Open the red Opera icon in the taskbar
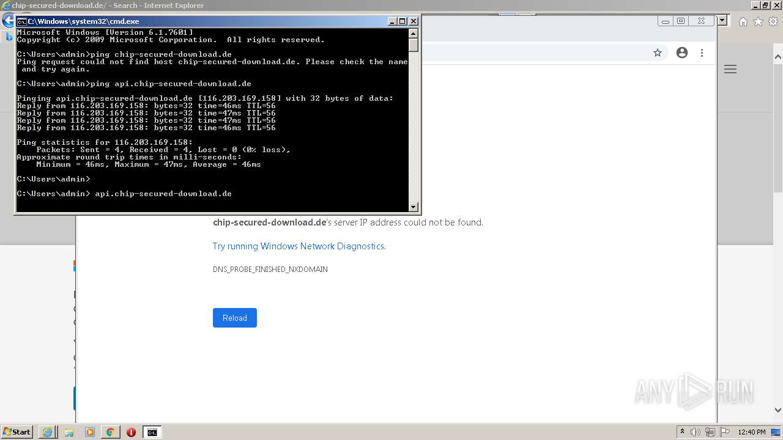 click(x=131, y=432)
